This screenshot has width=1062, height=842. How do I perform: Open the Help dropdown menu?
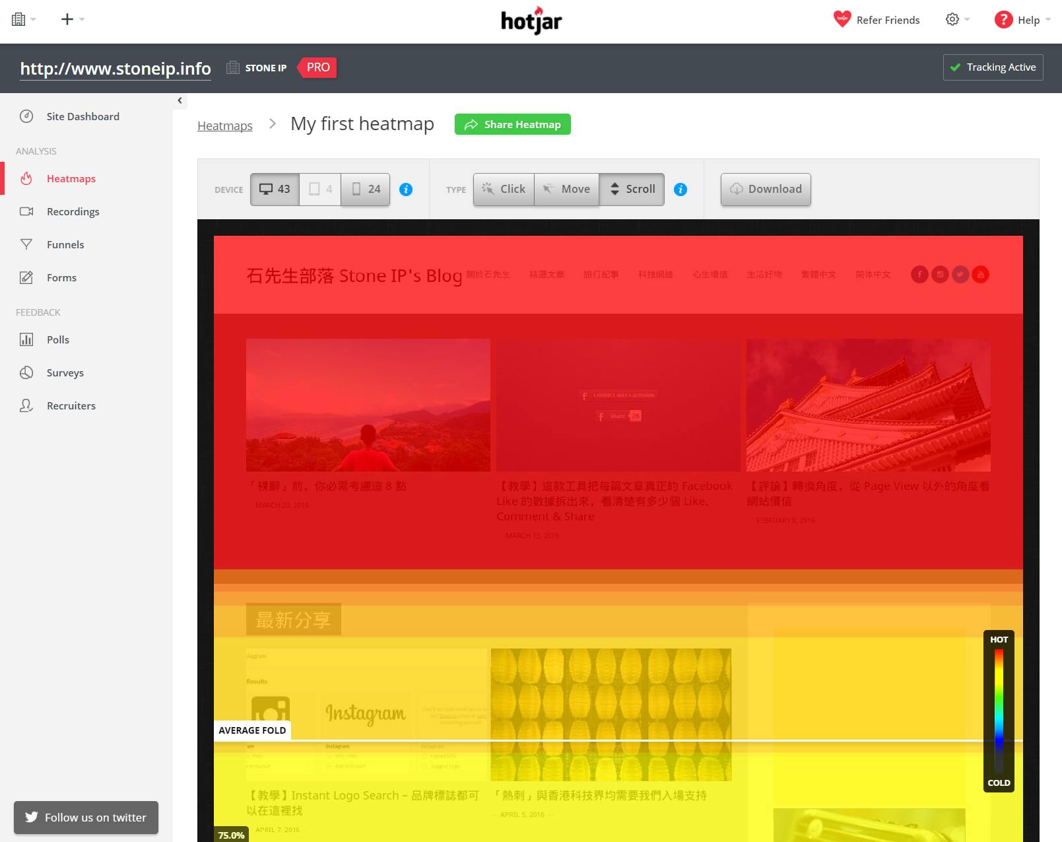1022,19
